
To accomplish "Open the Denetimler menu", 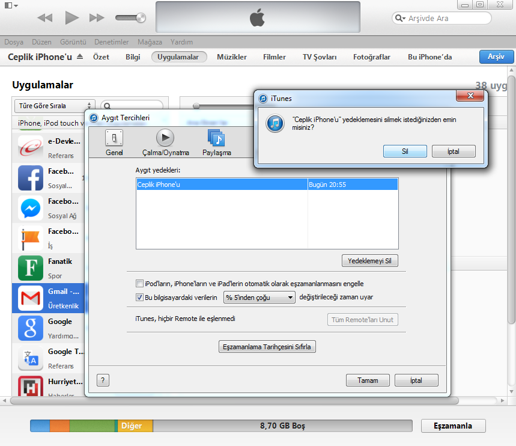I will [x=112, y=42].
